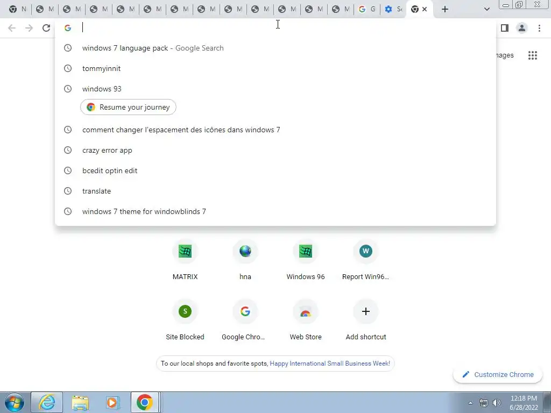Select 'windows 7 theme for windowblinds 7'
Screen dimensions: 551x413
point(275,211)
